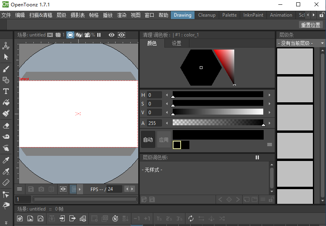Open the 设置 tab in style editor
Screen dimensions: 326x226
(177, 43)
